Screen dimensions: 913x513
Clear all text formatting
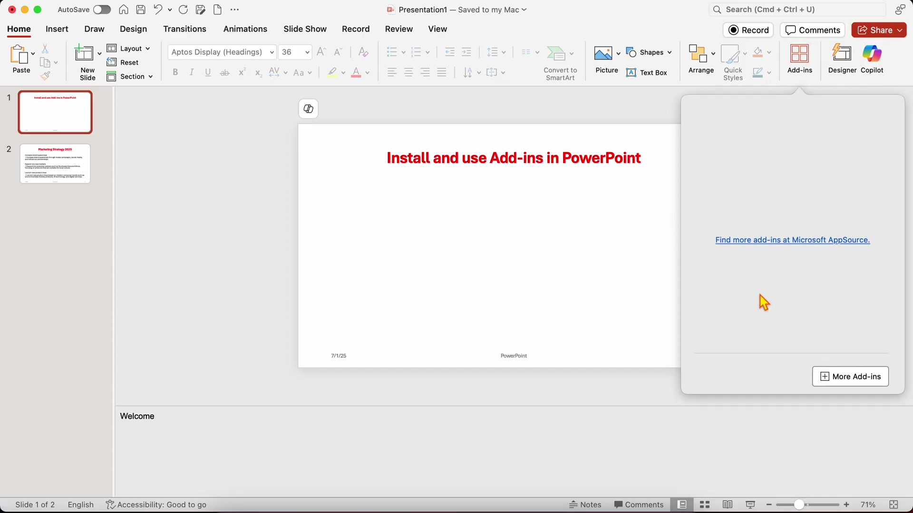pos(363,52)
